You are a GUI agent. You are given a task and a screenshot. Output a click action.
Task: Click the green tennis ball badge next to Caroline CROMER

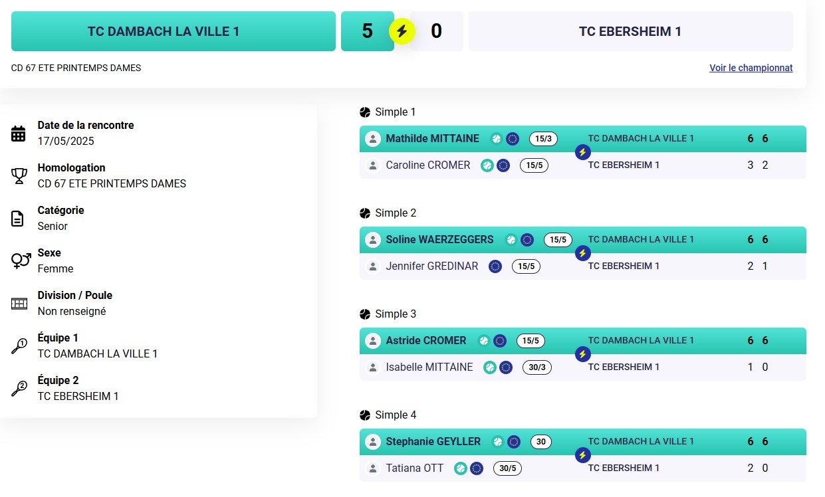(487, 165)
